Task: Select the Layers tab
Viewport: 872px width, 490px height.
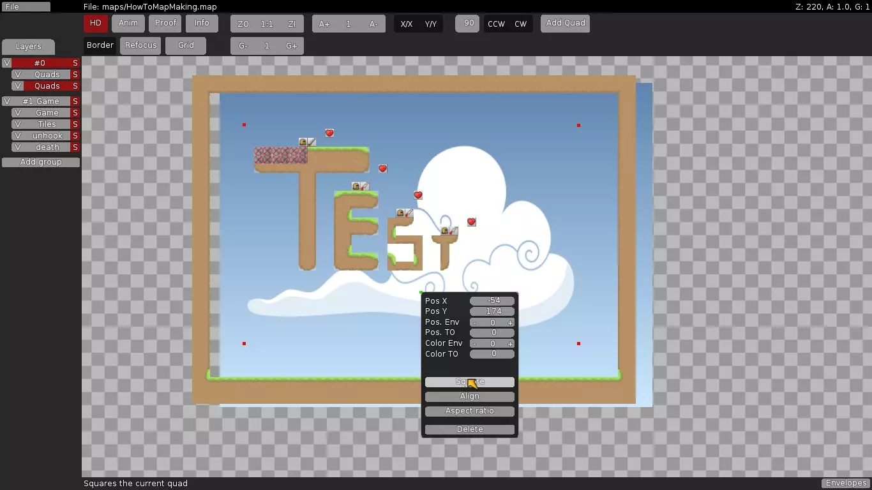Action: pyautogui.click(x=28, y=47)
